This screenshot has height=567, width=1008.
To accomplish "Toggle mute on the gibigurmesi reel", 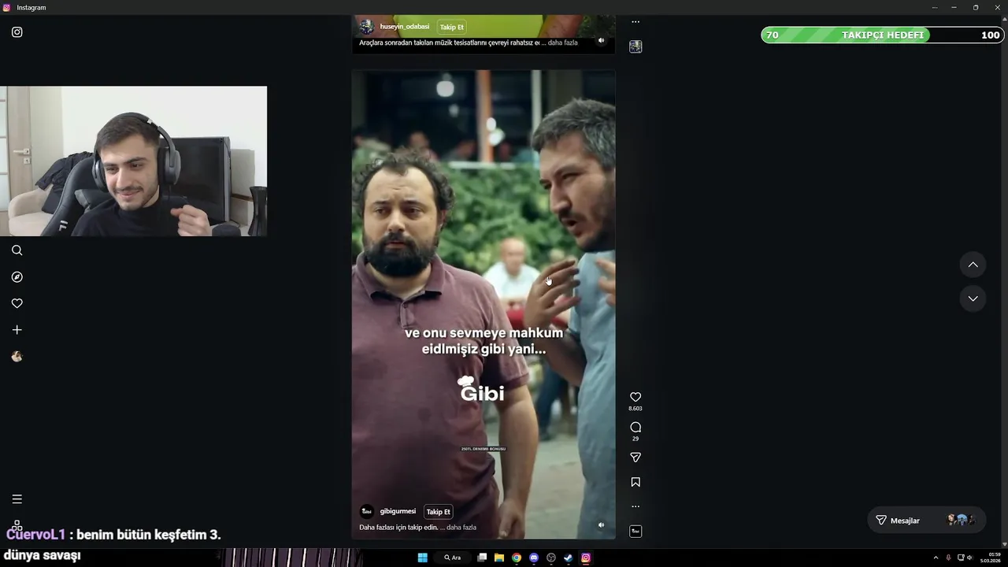I will [x=601, y=524].
